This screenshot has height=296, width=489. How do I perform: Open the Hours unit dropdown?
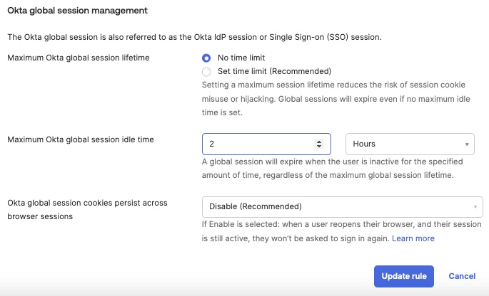coord(409,144)
